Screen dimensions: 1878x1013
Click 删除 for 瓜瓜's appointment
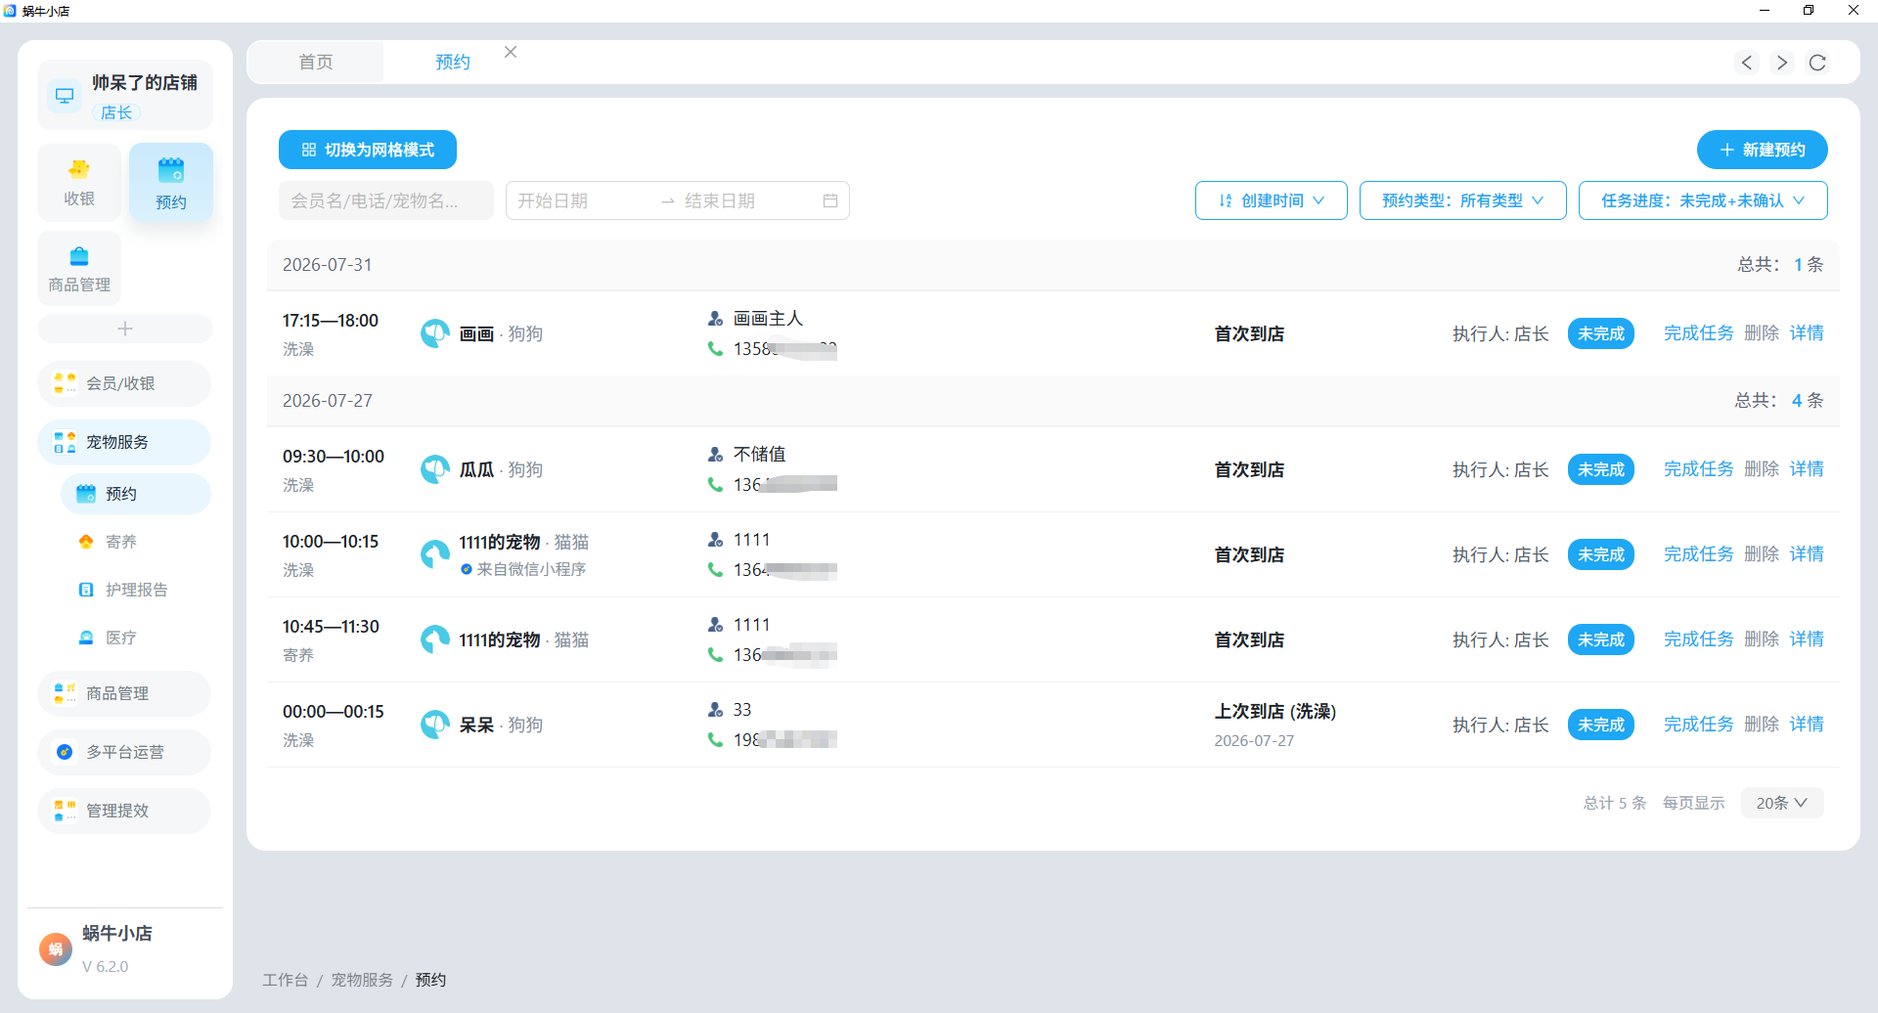[x=1762, y=469]
